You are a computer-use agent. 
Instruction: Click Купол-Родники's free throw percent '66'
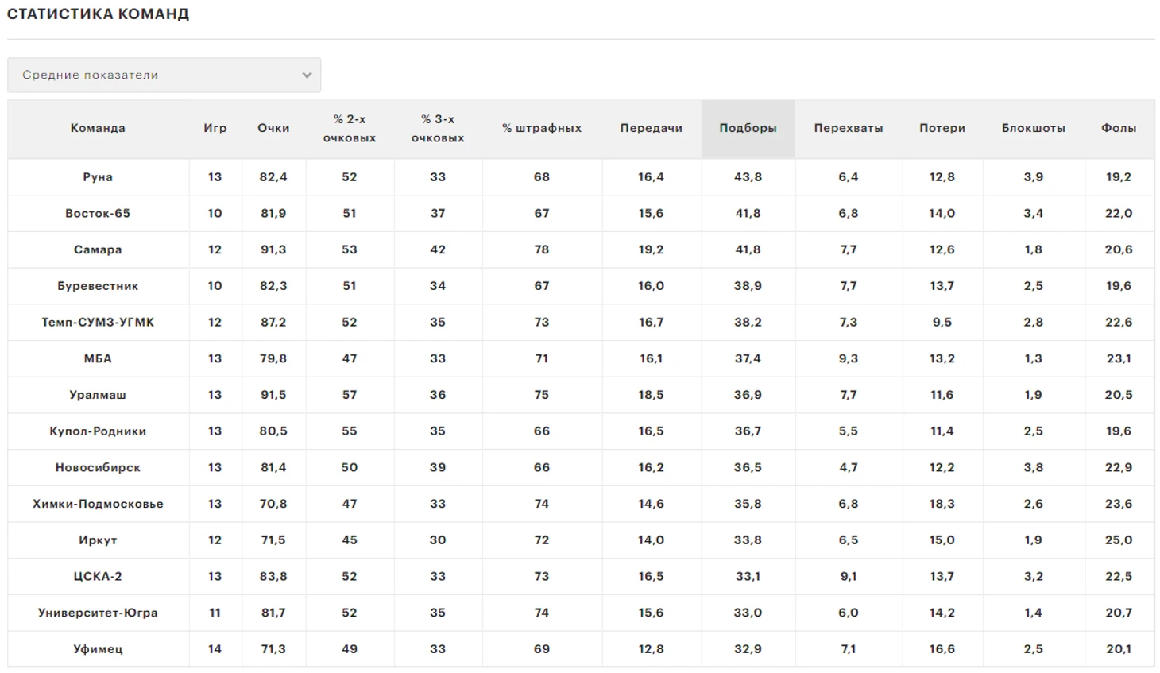point(542,431)
